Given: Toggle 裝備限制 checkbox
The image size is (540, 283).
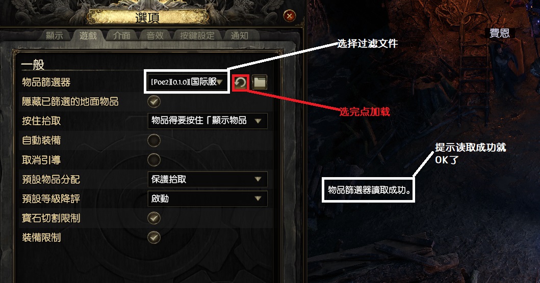Looking at the screenshot, I should pyautogui.click(x=154, y=238).
